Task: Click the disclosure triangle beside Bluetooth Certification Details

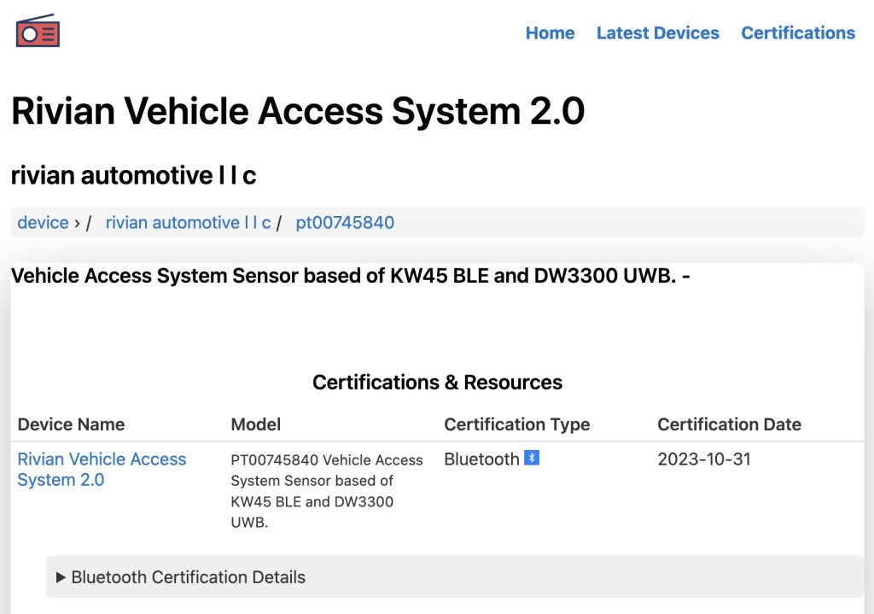Action: pyautogui.click(x=61, y=577)
